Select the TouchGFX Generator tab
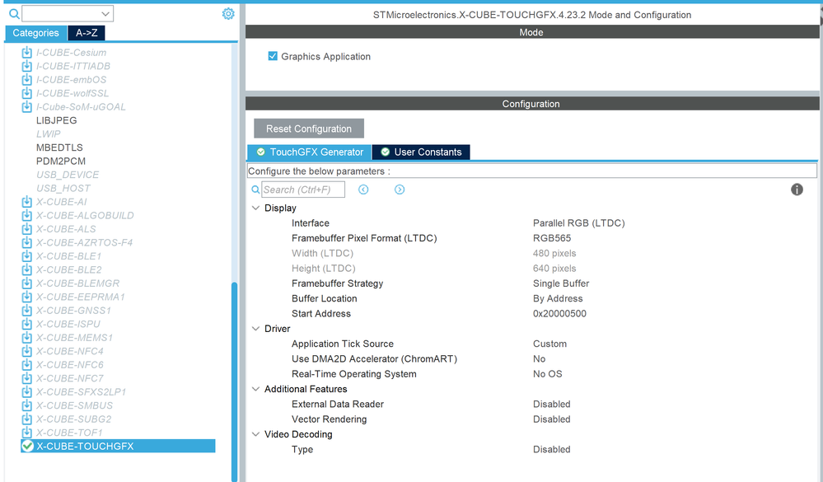Viewport: 823px width, 482px height. point(309,152)
